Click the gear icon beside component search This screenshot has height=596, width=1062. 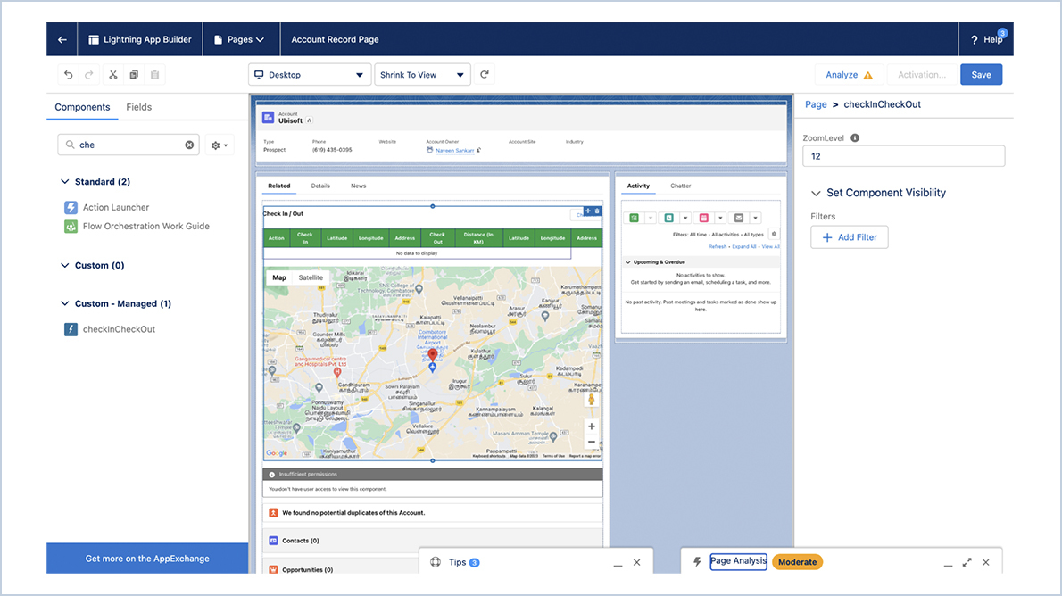tap(214, 144)
